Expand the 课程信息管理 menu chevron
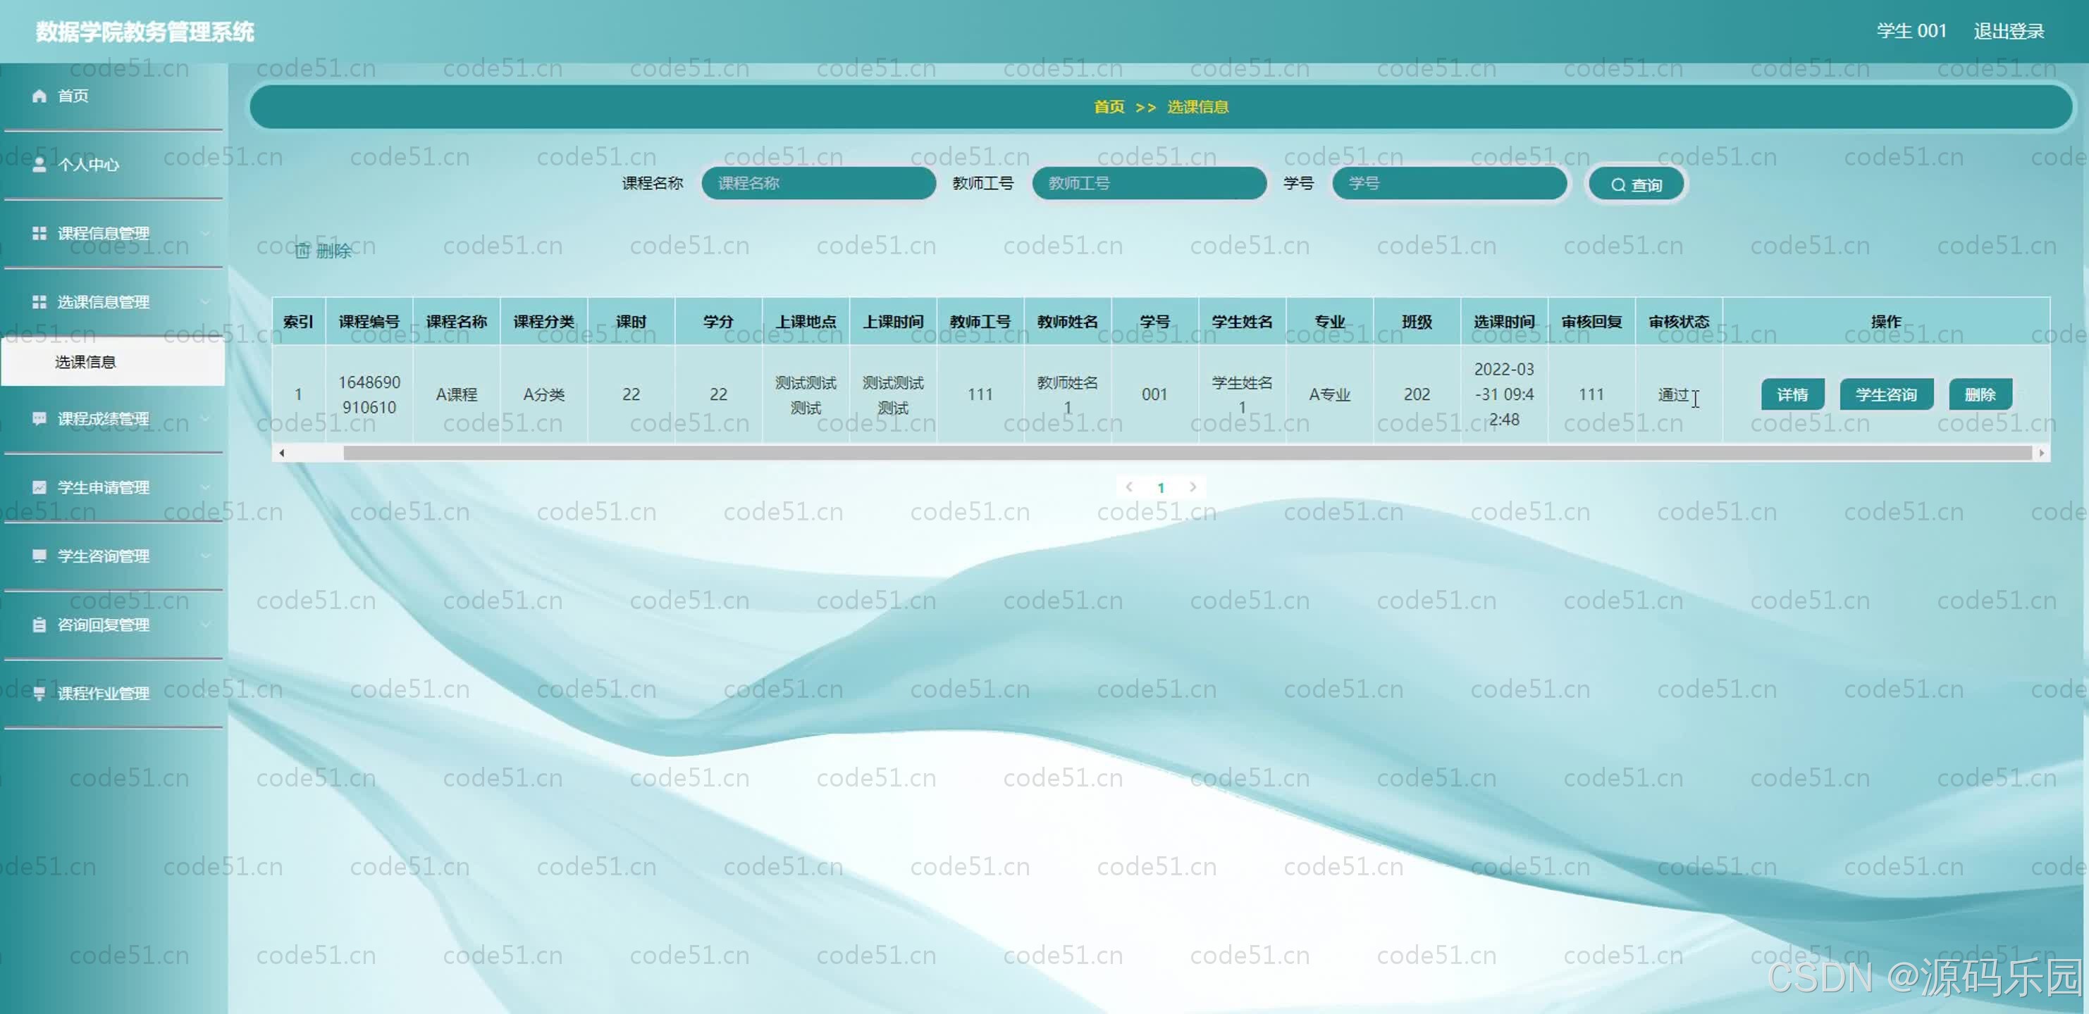Image resolution: width=2089 pixels, height=1014 pixels. (207, 232)
